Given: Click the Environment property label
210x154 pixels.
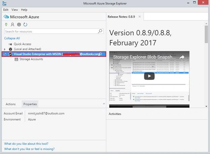Looking at the screenshot, I should (x=12, y=119).
